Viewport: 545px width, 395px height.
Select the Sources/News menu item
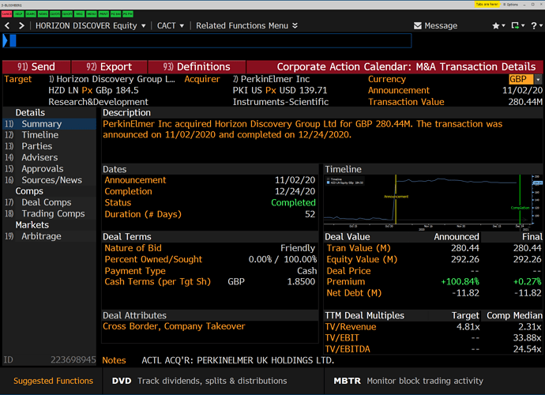click(49, 180)
